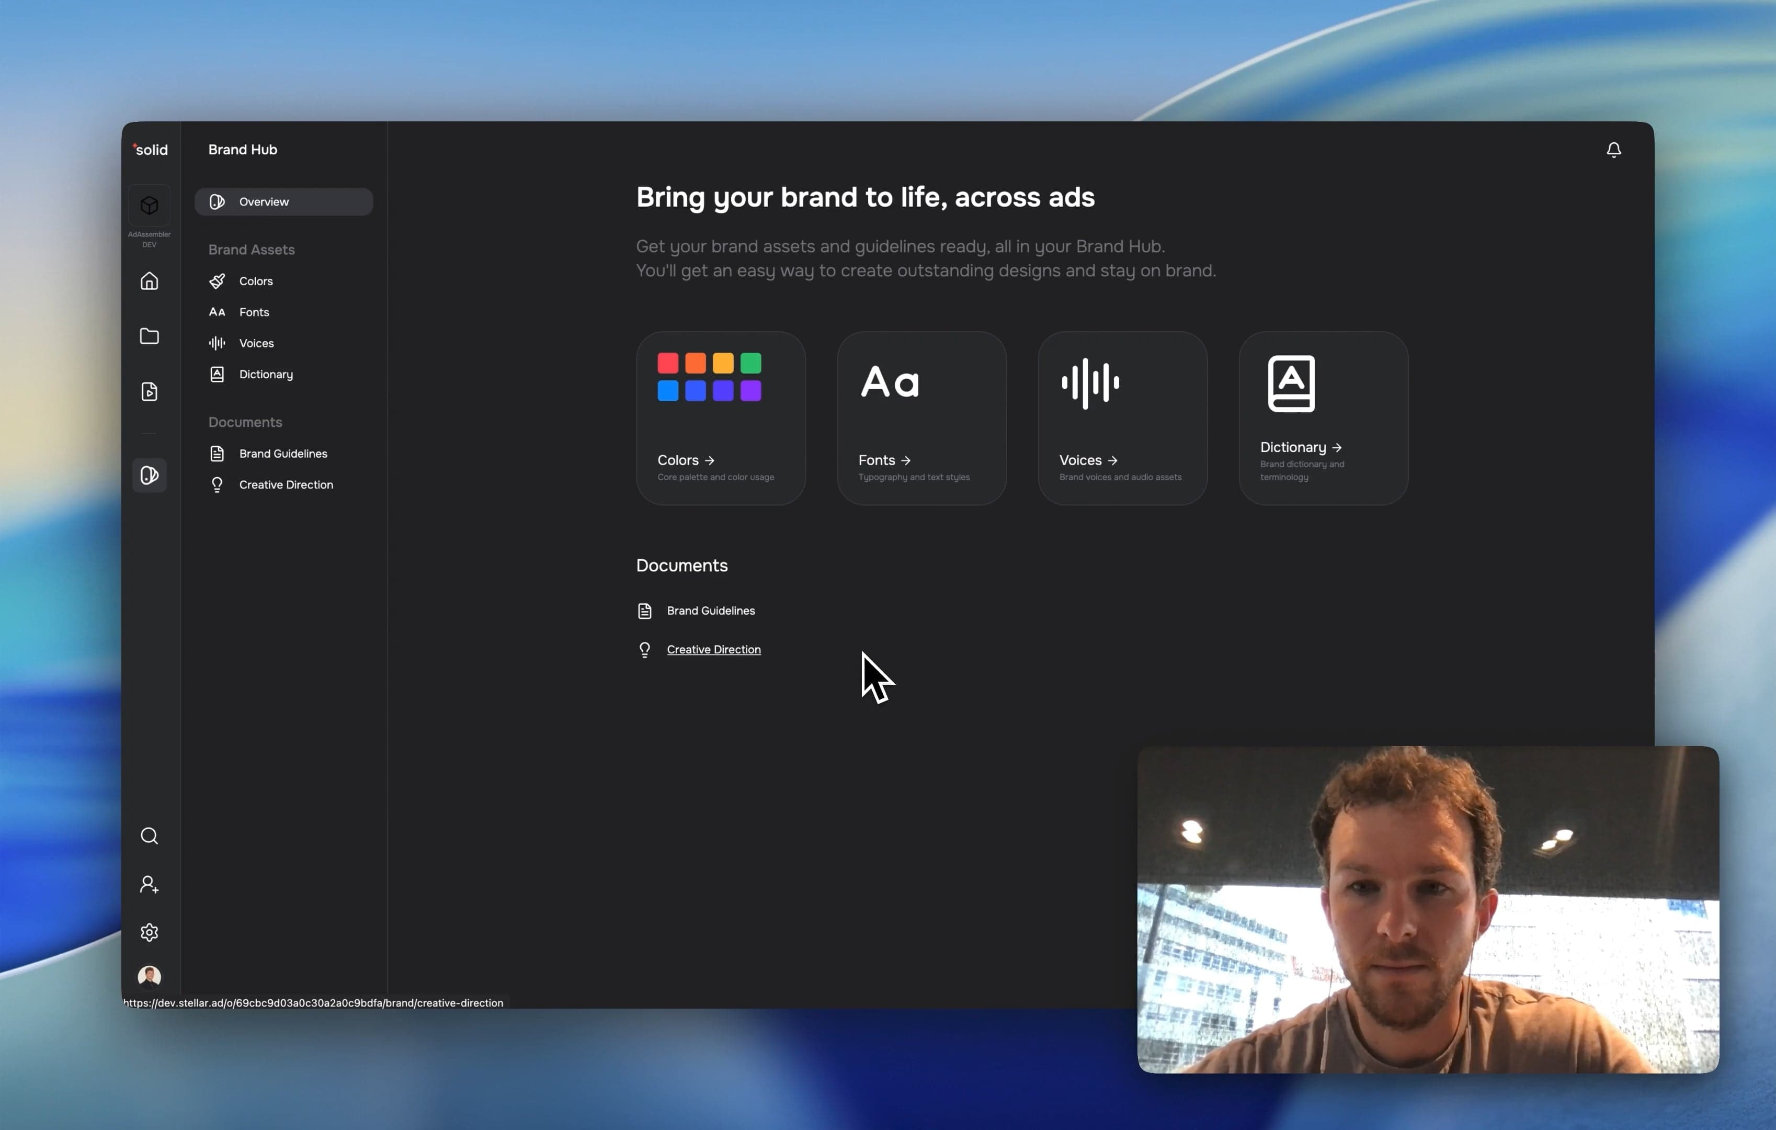Open the Colors card

pyautogui.click(x=721, y=418)
